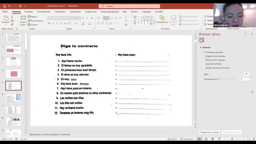This screenshot has height=144, width=256.
Task: Open the Формат фона pane options arrow
Action: [x=245, y=34]
